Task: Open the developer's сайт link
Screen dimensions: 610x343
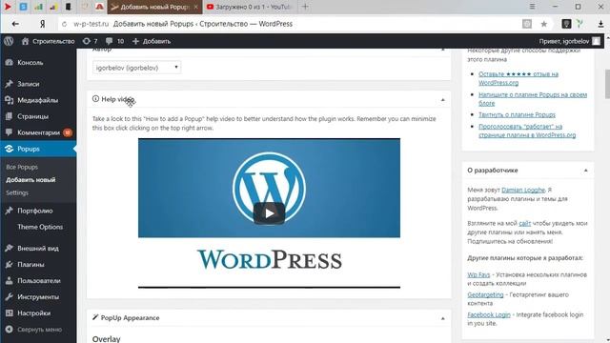Action: tap(525, 223)
